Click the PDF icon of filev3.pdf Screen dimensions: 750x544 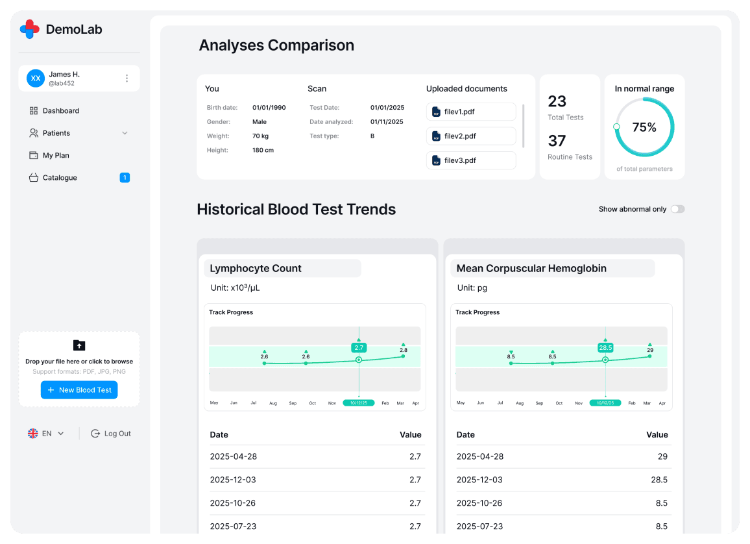436,160
